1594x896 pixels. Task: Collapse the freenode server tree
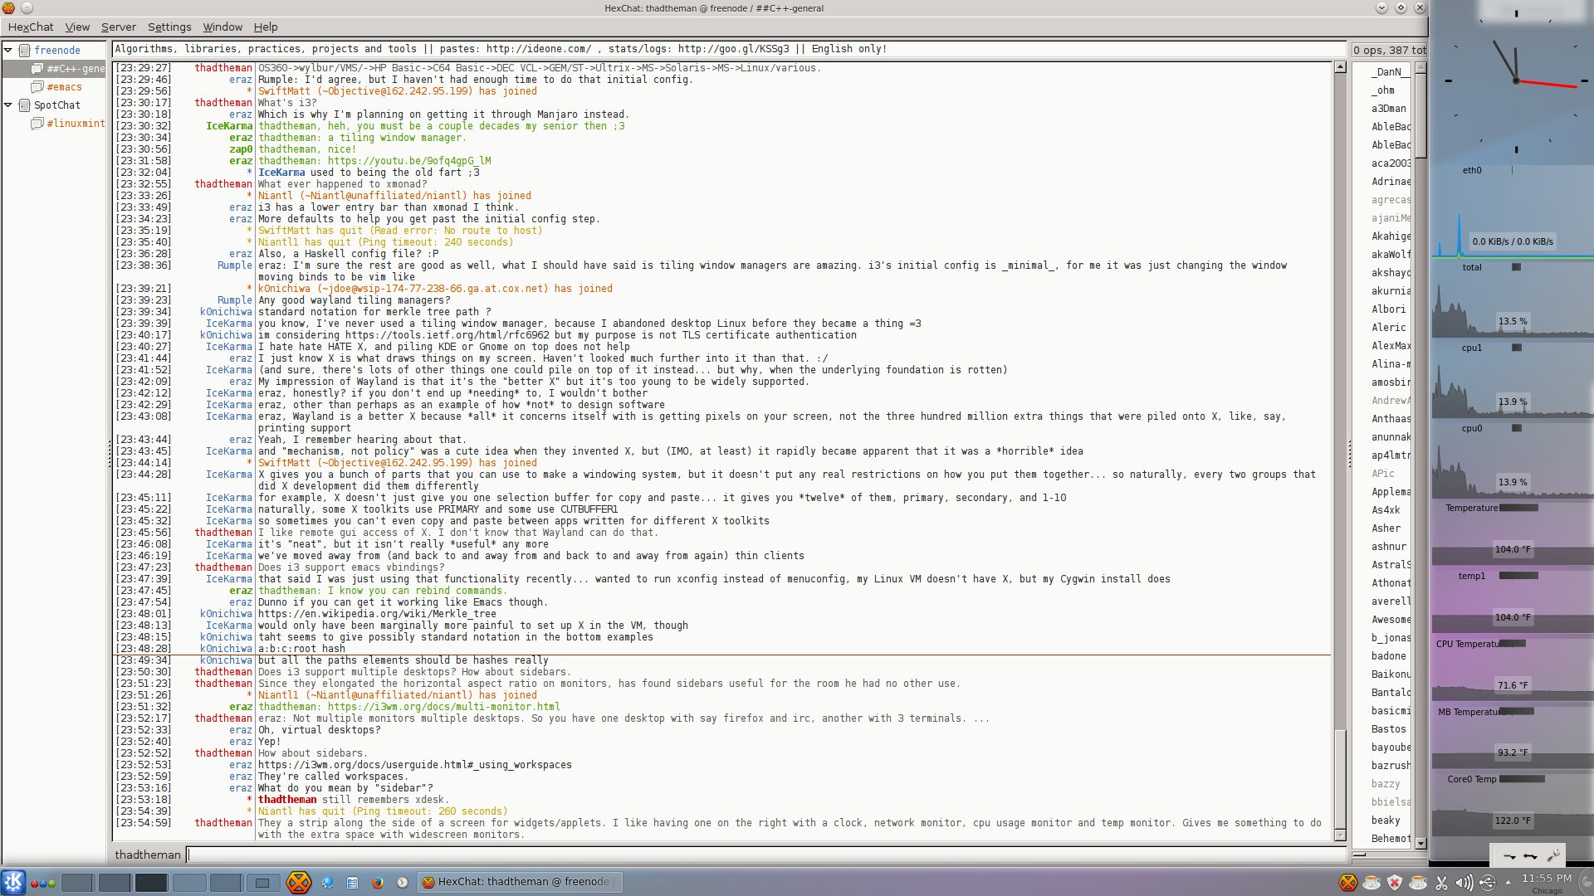pos(8,51)
